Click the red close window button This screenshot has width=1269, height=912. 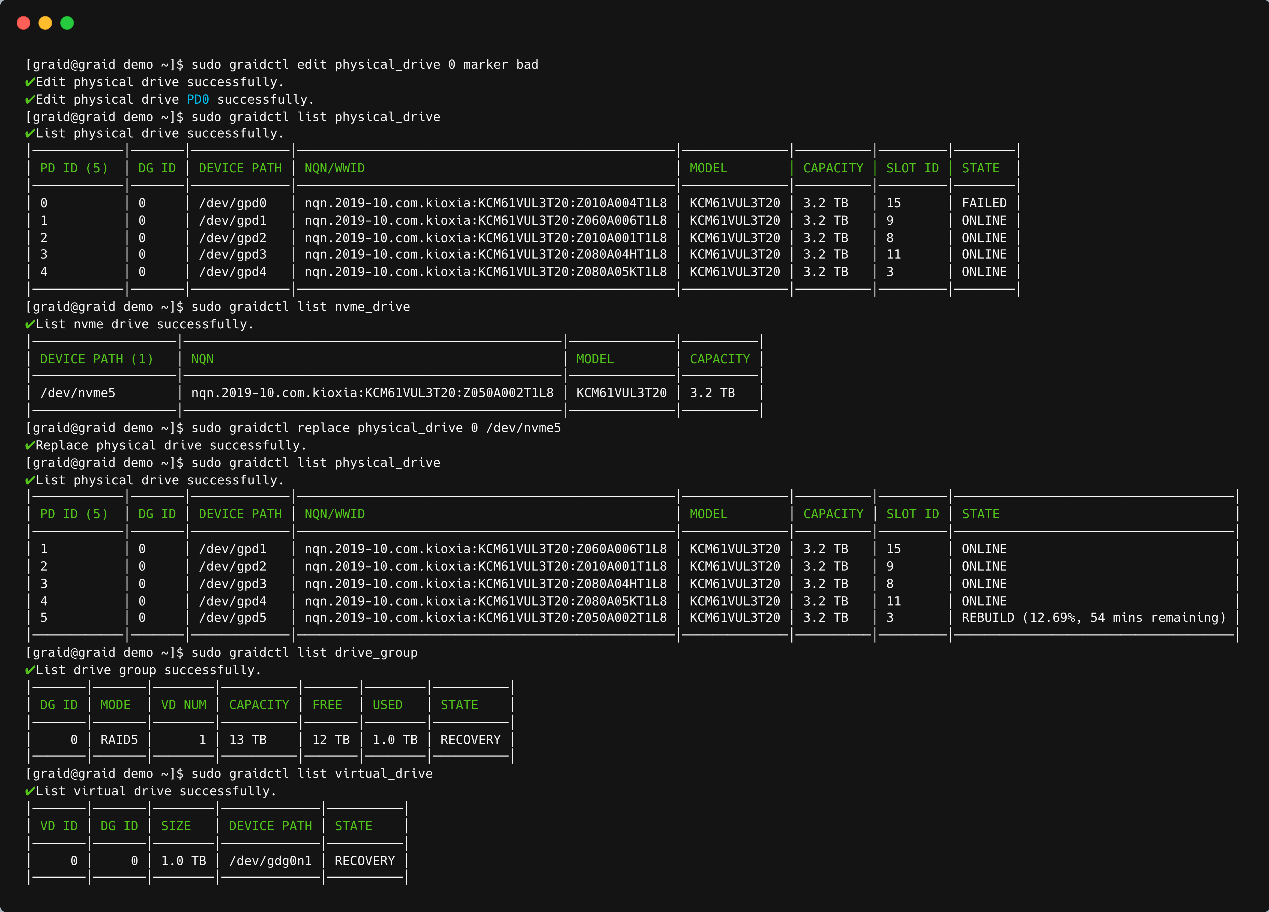click(x=23, y=23)
